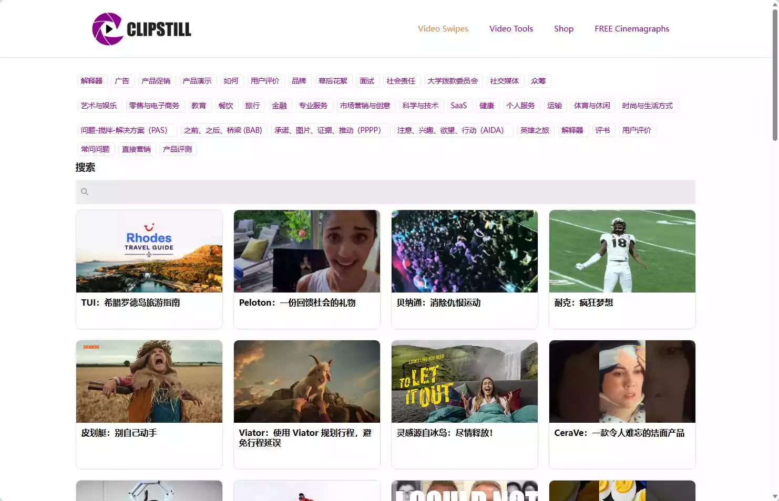Select the 常问问题 tag
779x501 pixels.
click(x=96, y=149)
